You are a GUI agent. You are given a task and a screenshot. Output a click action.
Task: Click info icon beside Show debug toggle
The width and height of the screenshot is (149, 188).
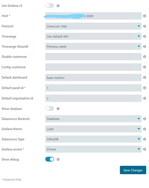[58, 159]
